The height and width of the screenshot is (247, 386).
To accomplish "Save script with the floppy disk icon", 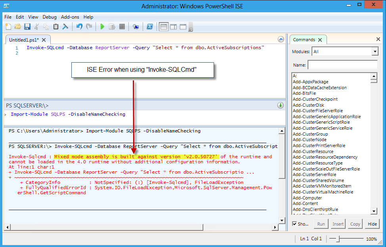I will click(27, 27).
